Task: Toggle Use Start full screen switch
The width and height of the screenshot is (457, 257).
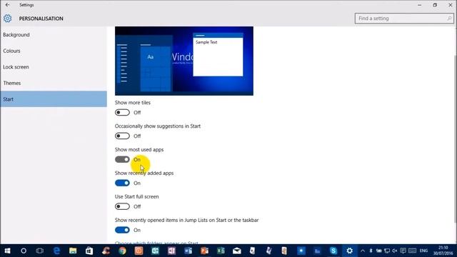Action: (122, 206)
